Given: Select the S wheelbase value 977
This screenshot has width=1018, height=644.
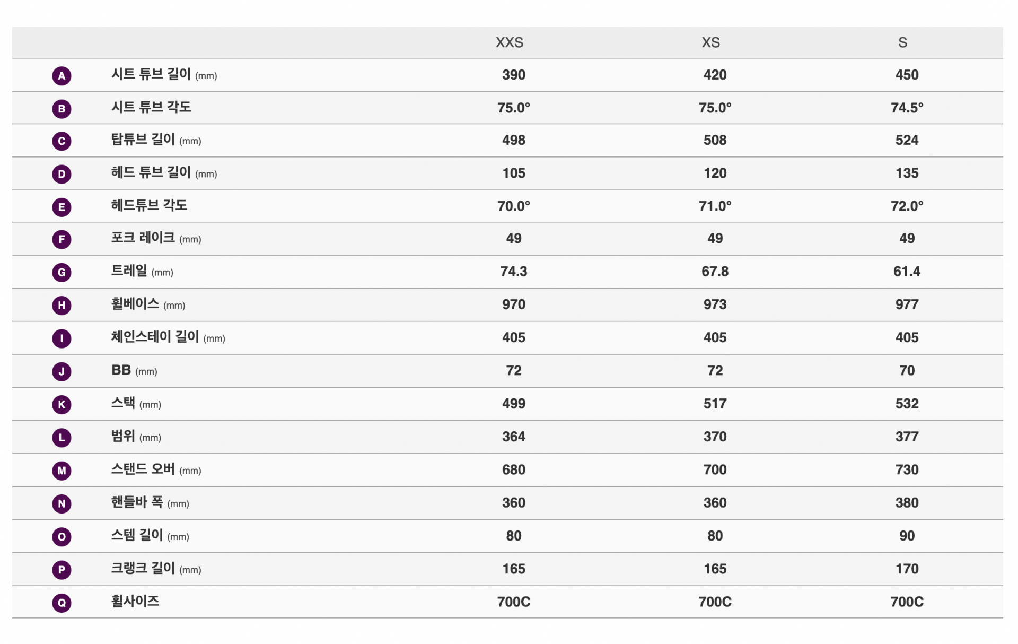Looking at the screenshot, I should pos(907,304).
